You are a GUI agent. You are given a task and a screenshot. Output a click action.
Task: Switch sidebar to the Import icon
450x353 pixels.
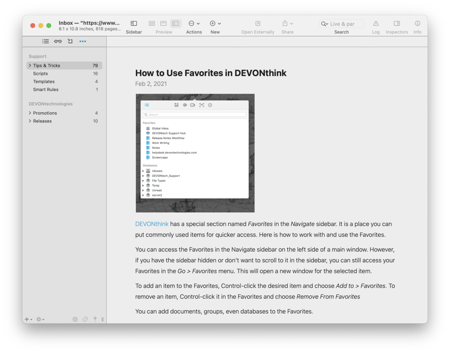(70, 41)
